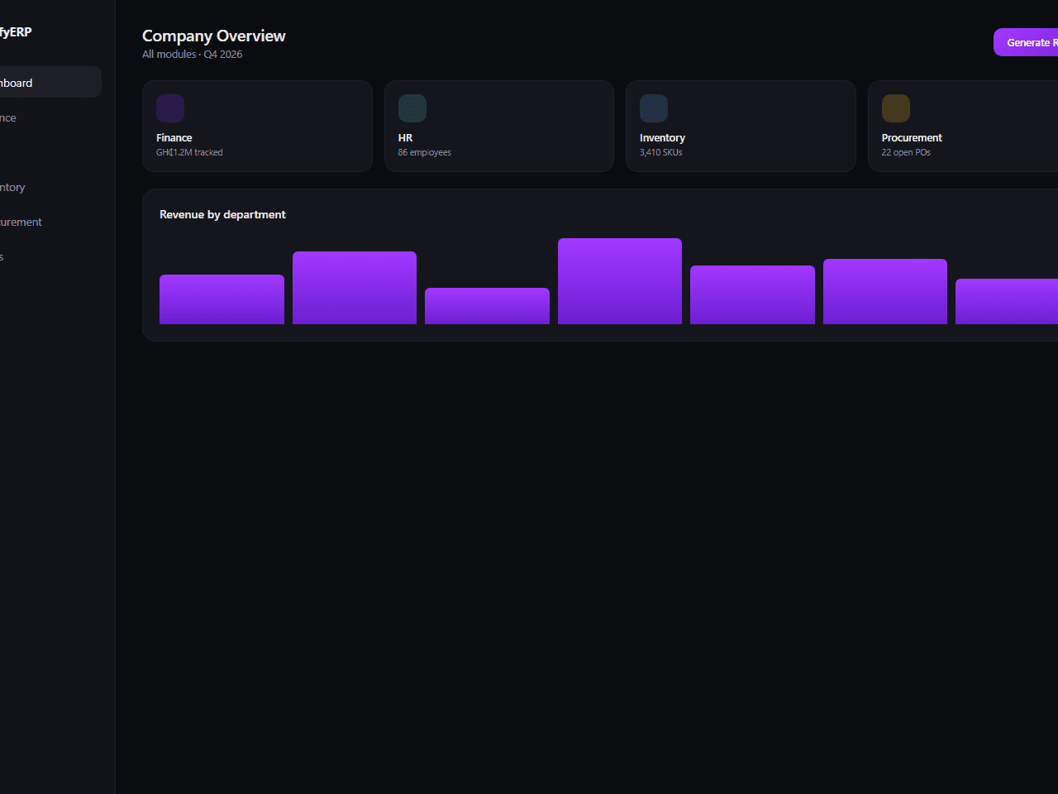Screen dimensions: 1058x794
Task: Click the "GH₵1.2M tracked" text
Action: pyautogui.click(x=189, y=152)
